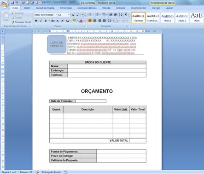Undo the last action in Quick Access

(x=17, y=3)
